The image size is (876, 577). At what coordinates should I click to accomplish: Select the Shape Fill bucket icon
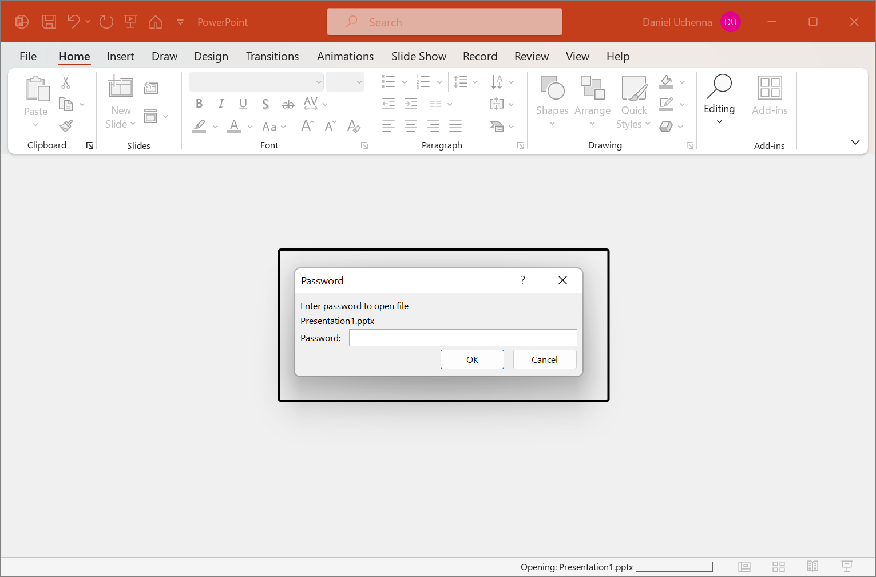point(667,82)
